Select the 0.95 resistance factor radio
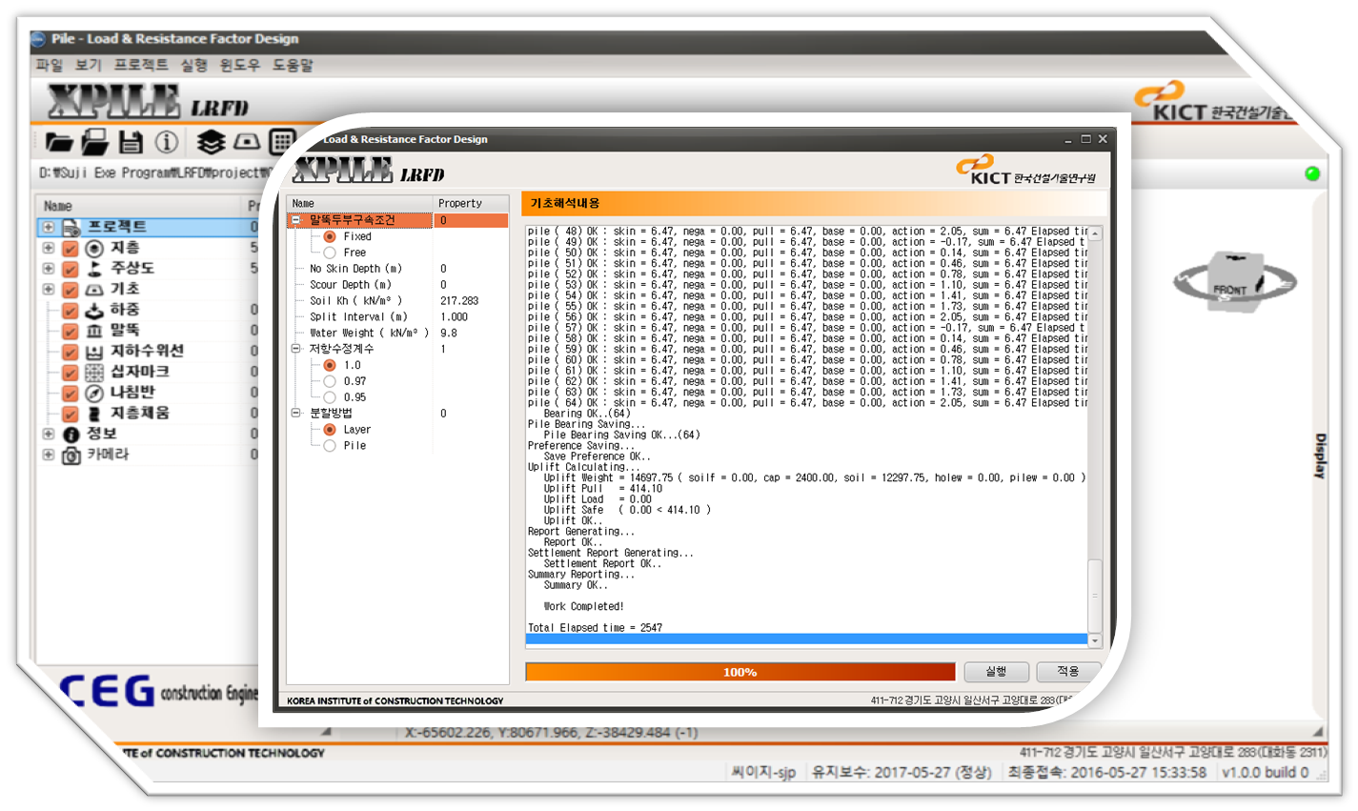 [330, 397]
